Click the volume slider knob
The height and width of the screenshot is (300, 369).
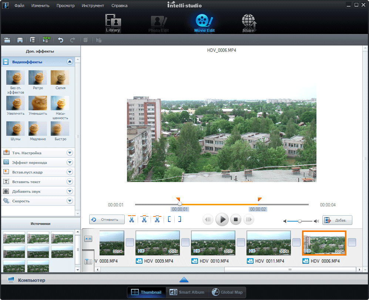click(300, 221)
